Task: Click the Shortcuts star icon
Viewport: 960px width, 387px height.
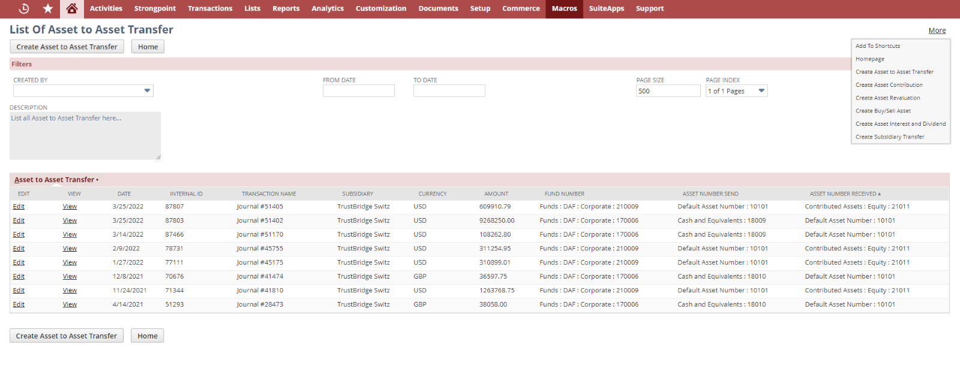Action: point(48,8)
